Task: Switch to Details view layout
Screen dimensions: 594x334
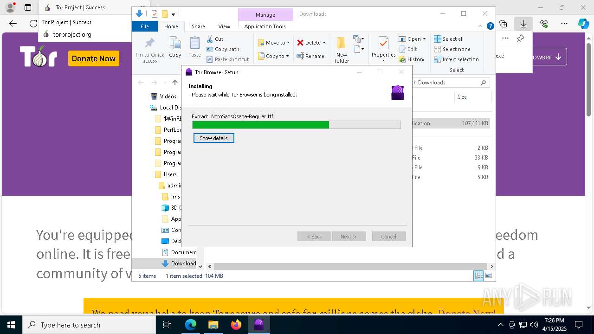Action: pos(478,276)
